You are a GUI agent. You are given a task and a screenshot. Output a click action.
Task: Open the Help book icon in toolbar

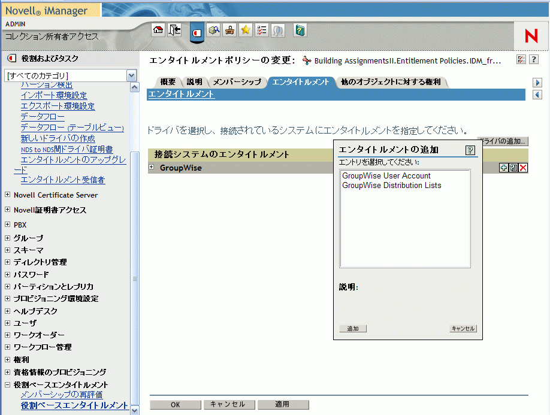point(300,30)
